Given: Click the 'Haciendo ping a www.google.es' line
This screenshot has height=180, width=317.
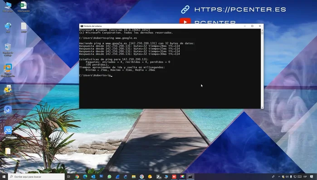Looking at the screenshot, I should coord(137,43).
